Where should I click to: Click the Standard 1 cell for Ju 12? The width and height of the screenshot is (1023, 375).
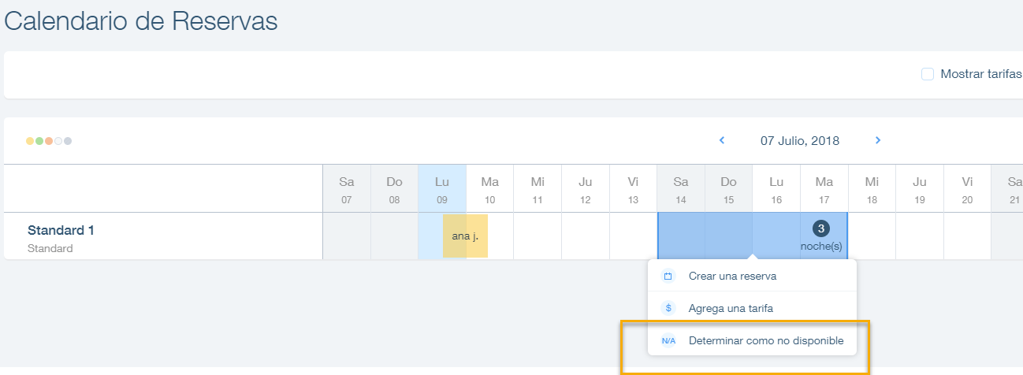(586, 236)
